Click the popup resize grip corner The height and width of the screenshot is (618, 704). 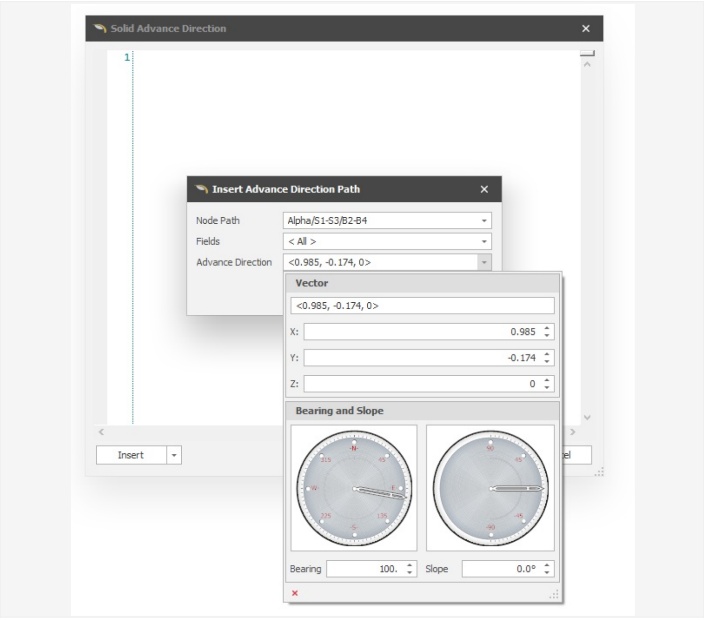point(554,595)
